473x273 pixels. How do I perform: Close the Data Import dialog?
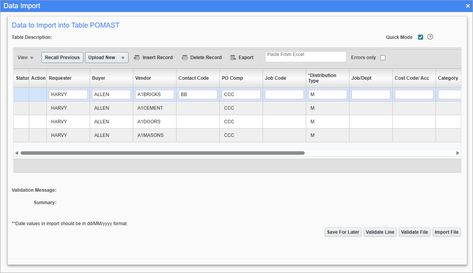pyautogui.click(x=467, y=5)
